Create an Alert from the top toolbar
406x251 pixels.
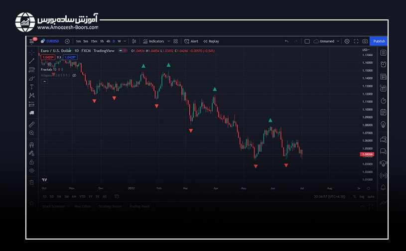pos(191,41)
